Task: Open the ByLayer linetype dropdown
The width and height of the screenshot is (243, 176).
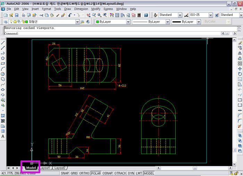Action: click(168, 22)
